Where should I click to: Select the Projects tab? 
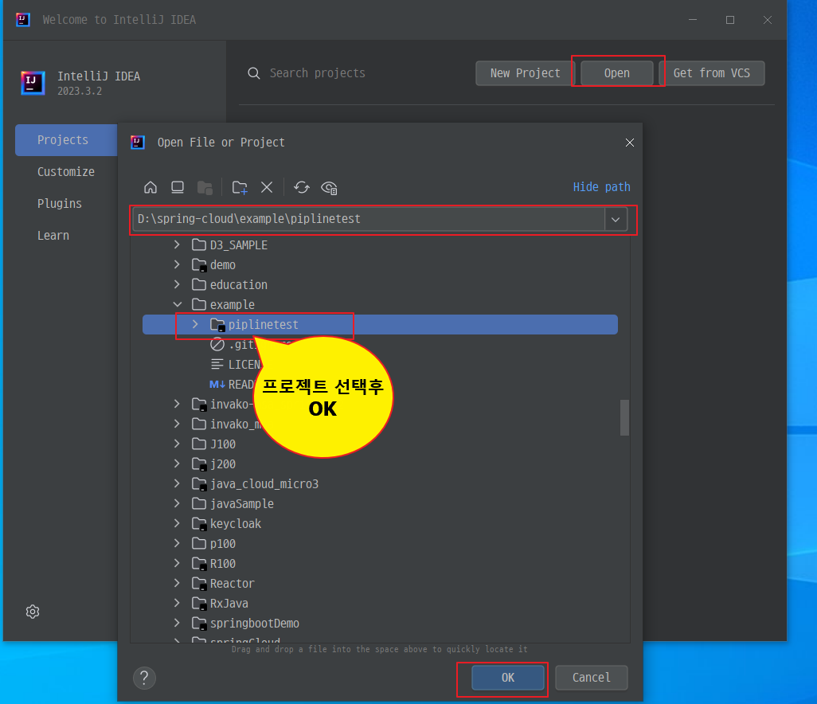click(x=66, y=140)
